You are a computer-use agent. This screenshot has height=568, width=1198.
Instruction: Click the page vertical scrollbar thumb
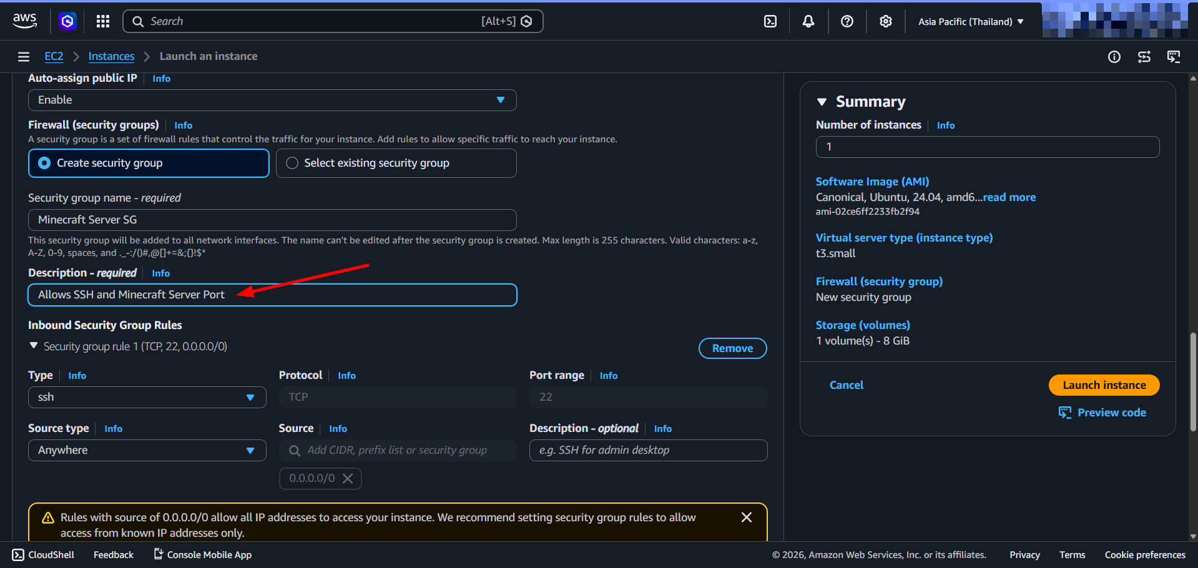[1193, 382]
